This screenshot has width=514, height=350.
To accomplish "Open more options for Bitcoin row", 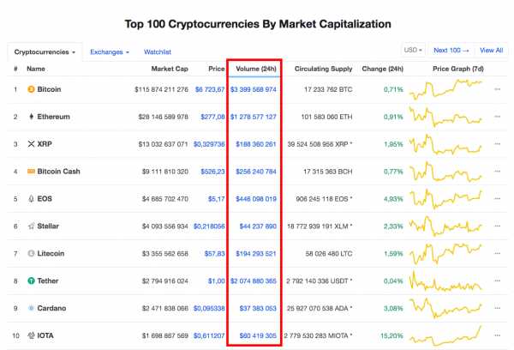I will 497,89.
